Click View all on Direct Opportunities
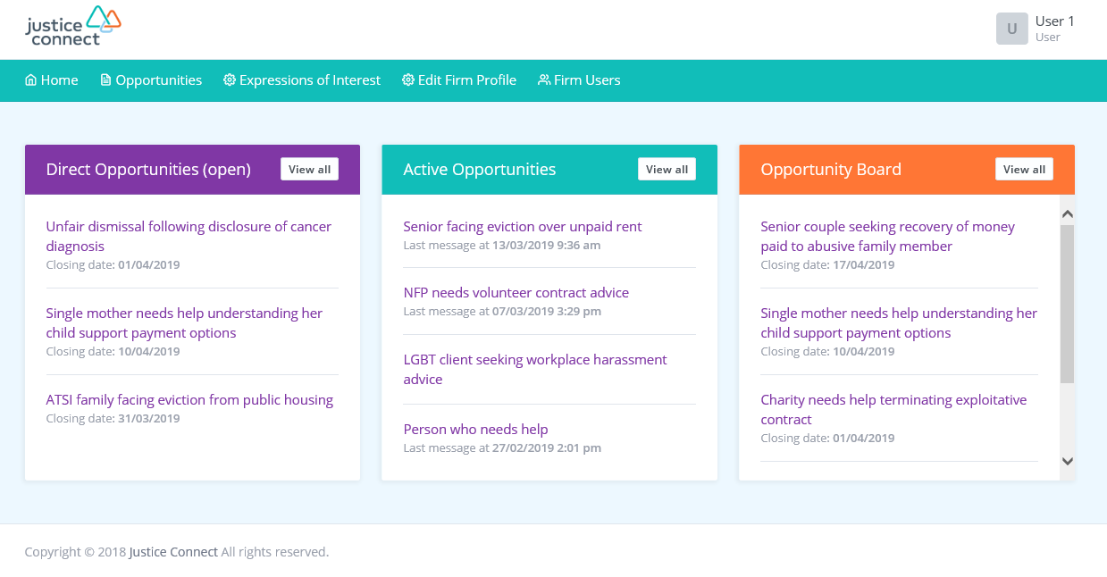 pyautogui.click(x=309, y=168)
